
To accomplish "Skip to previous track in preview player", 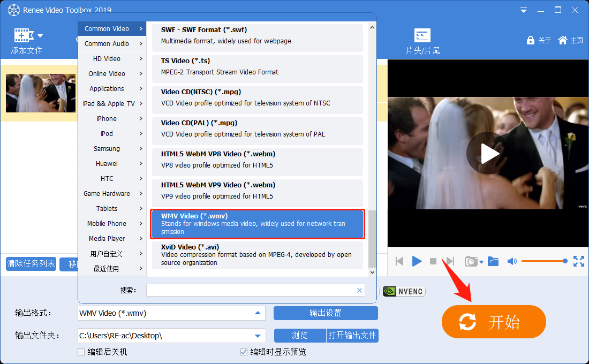I will coord(399,261).
